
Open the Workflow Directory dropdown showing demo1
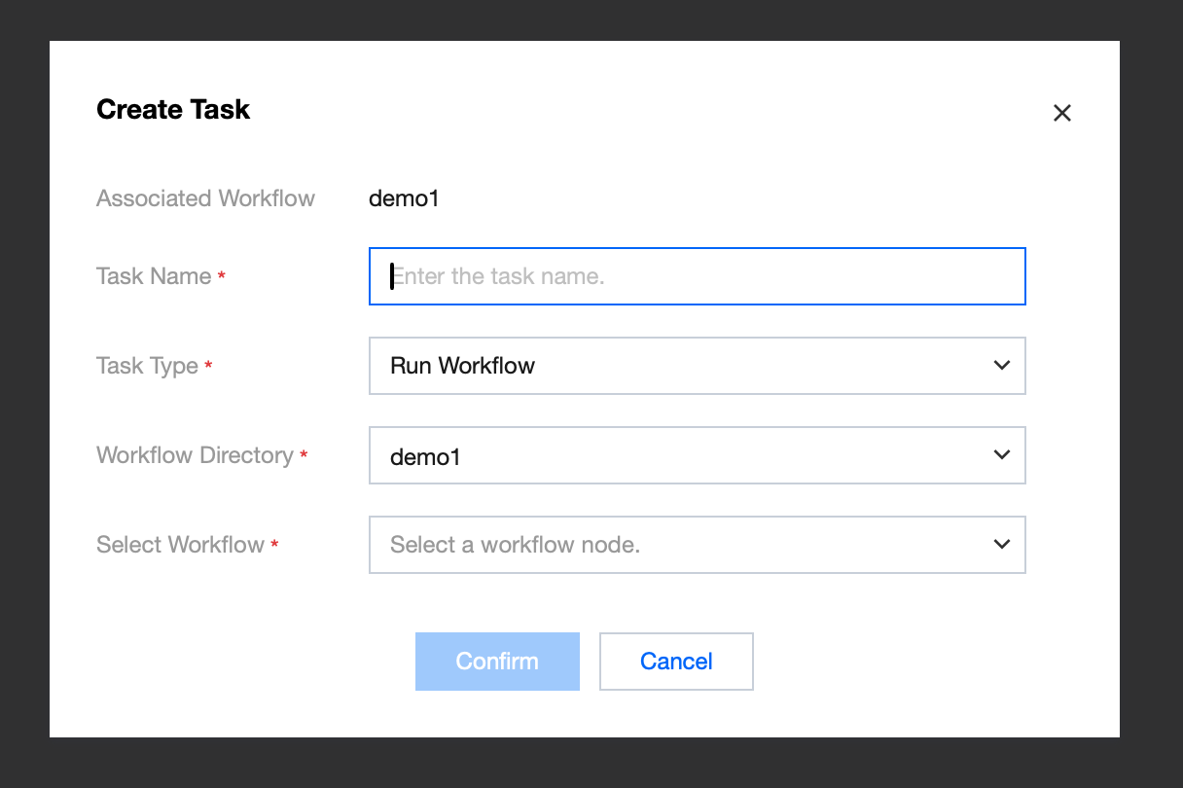681,455
